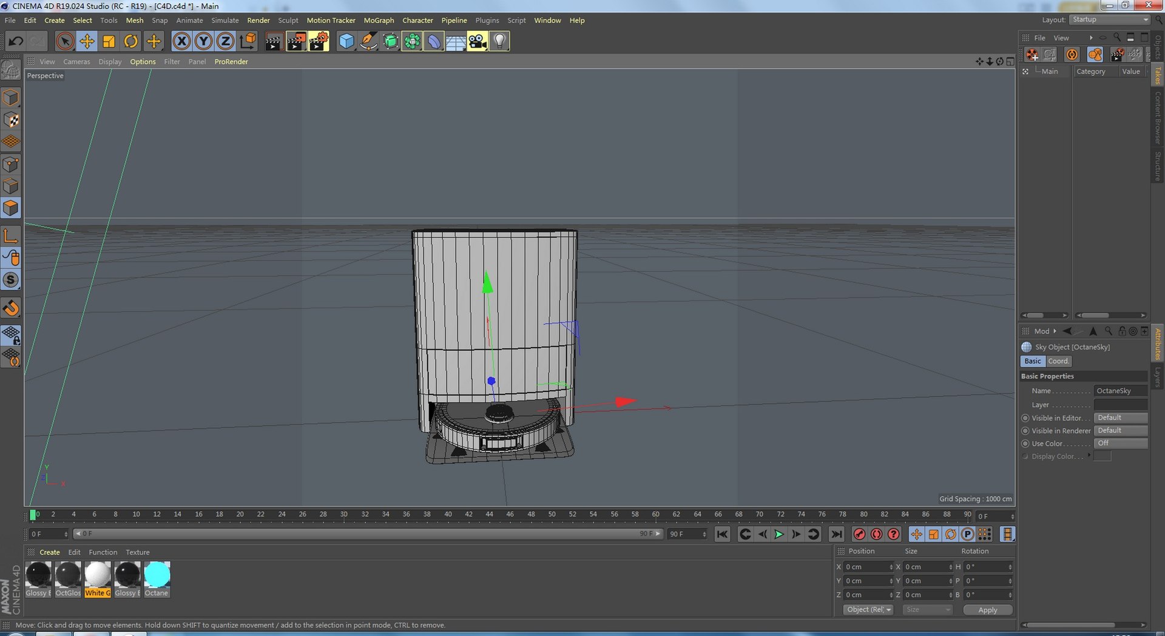Open the MoGraph menu
1165x636 pixels.
pyautogui.click(x=379, y=20)
